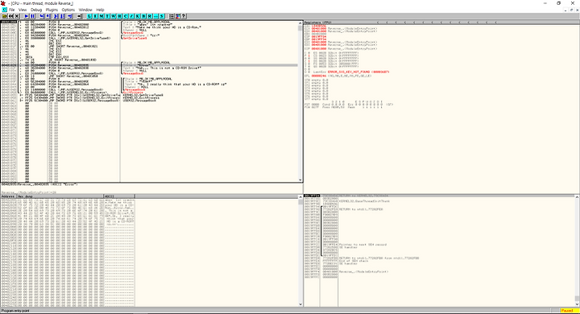Open the Plugins menu
The width and height of the screenshot is (580, 314).
click(52, 10)
